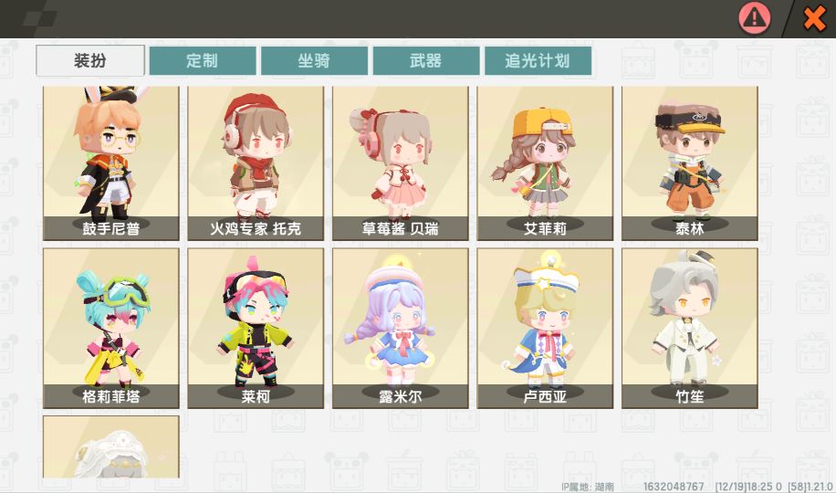
Task: Open the 定制 tab
Action: (x=202, y=60)
